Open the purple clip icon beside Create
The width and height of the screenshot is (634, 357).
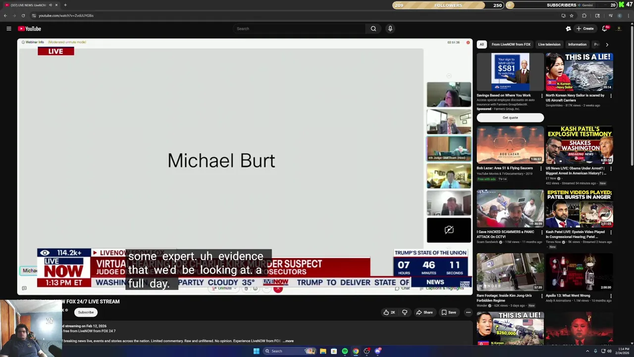pyautogui.click(x=569, y=29)
